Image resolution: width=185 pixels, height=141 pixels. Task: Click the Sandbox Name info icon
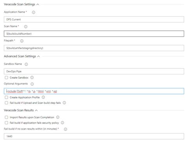tap(26, 64)
